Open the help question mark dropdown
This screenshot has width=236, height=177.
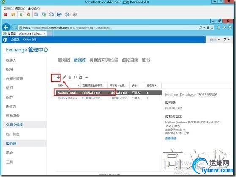(226, 40)
